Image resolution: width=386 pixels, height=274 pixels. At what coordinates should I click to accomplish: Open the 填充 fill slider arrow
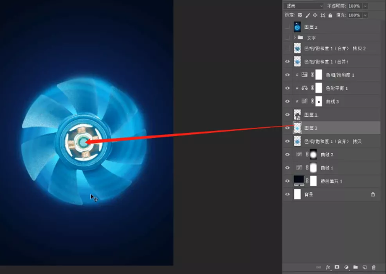pos(365,15)
